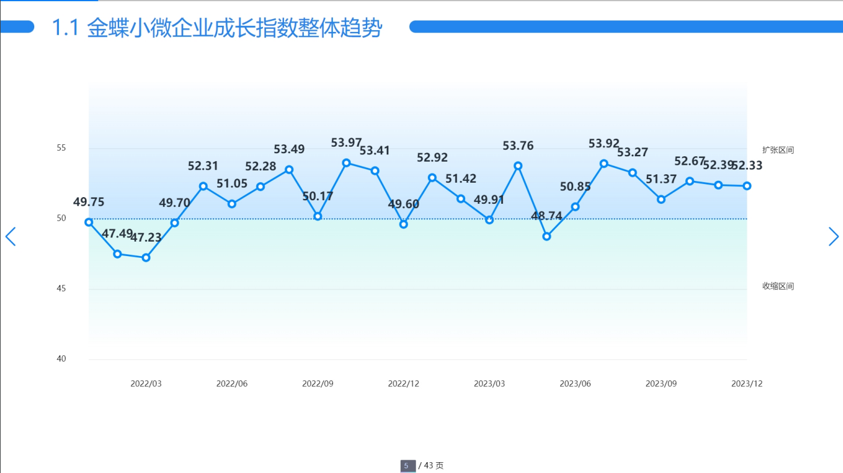The height and width of the screenshot is (473, 843).
Task: Click the 2023/03 x-axis label
Action: pyautogui.click(x=490, y=384)
